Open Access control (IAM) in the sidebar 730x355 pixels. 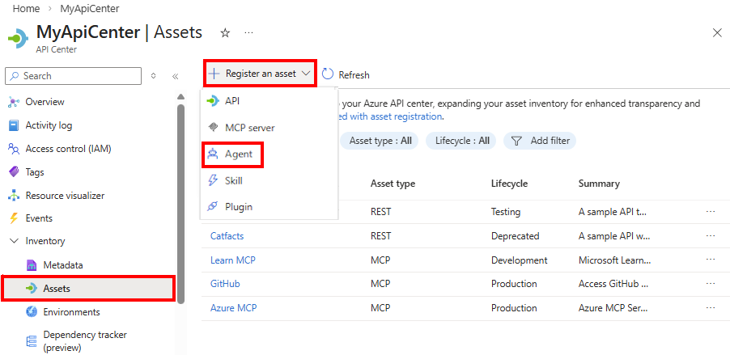tap(68, 149)
